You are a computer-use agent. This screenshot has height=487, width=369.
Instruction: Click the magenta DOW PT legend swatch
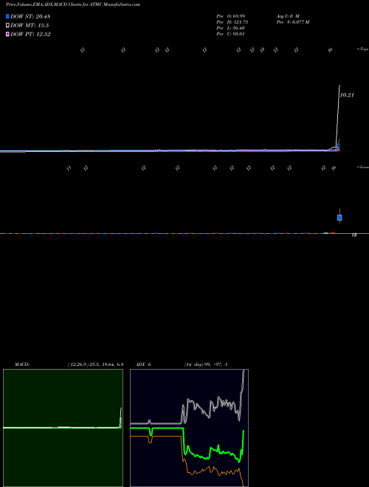[x=7, y=34]
